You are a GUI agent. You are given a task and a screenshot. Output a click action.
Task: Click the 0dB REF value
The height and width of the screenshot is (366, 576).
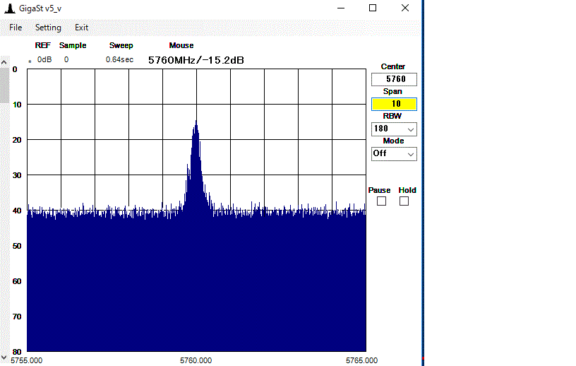[44, 60]
